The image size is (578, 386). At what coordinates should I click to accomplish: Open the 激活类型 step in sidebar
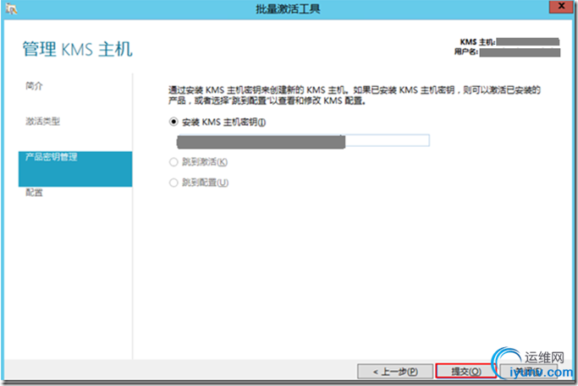coord(43,121)
